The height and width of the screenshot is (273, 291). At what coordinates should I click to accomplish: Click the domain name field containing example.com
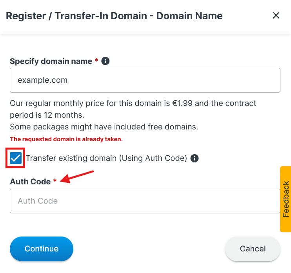pyautogui.click(x=145, y=80)
